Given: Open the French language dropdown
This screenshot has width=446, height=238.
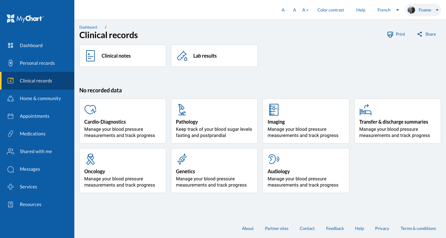Looking at the screenshot, I should [x=388, y=10].
